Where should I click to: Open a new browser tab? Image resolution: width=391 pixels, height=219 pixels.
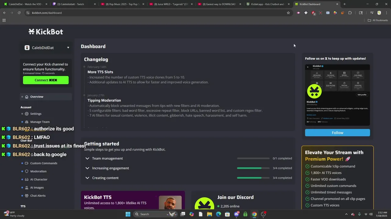[344, 4]
